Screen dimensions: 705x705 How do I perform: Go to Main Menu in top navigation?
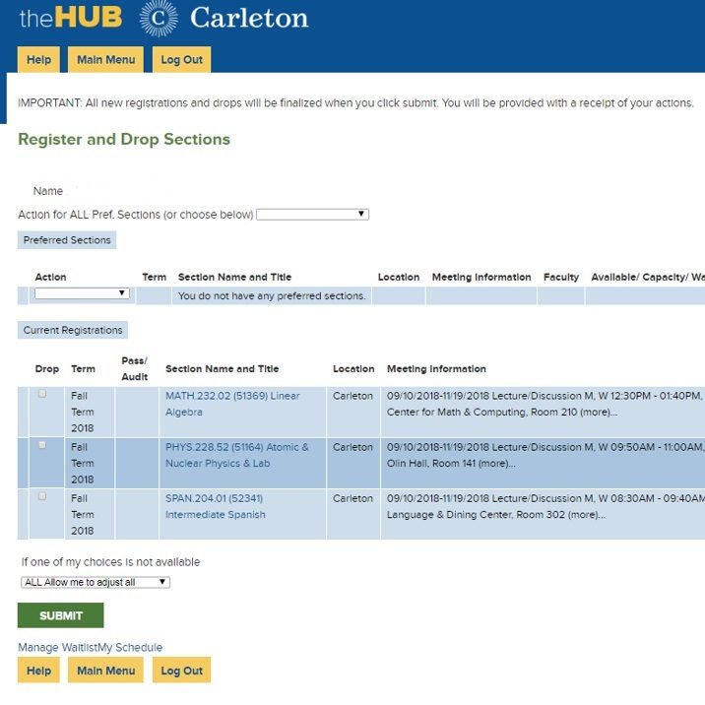point(105,59)
